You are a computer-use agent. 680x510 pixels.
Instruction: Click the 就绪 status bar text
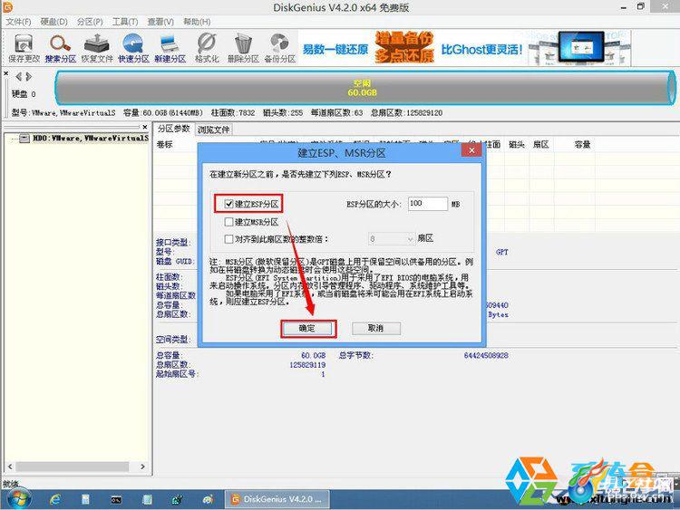point(11,483)
